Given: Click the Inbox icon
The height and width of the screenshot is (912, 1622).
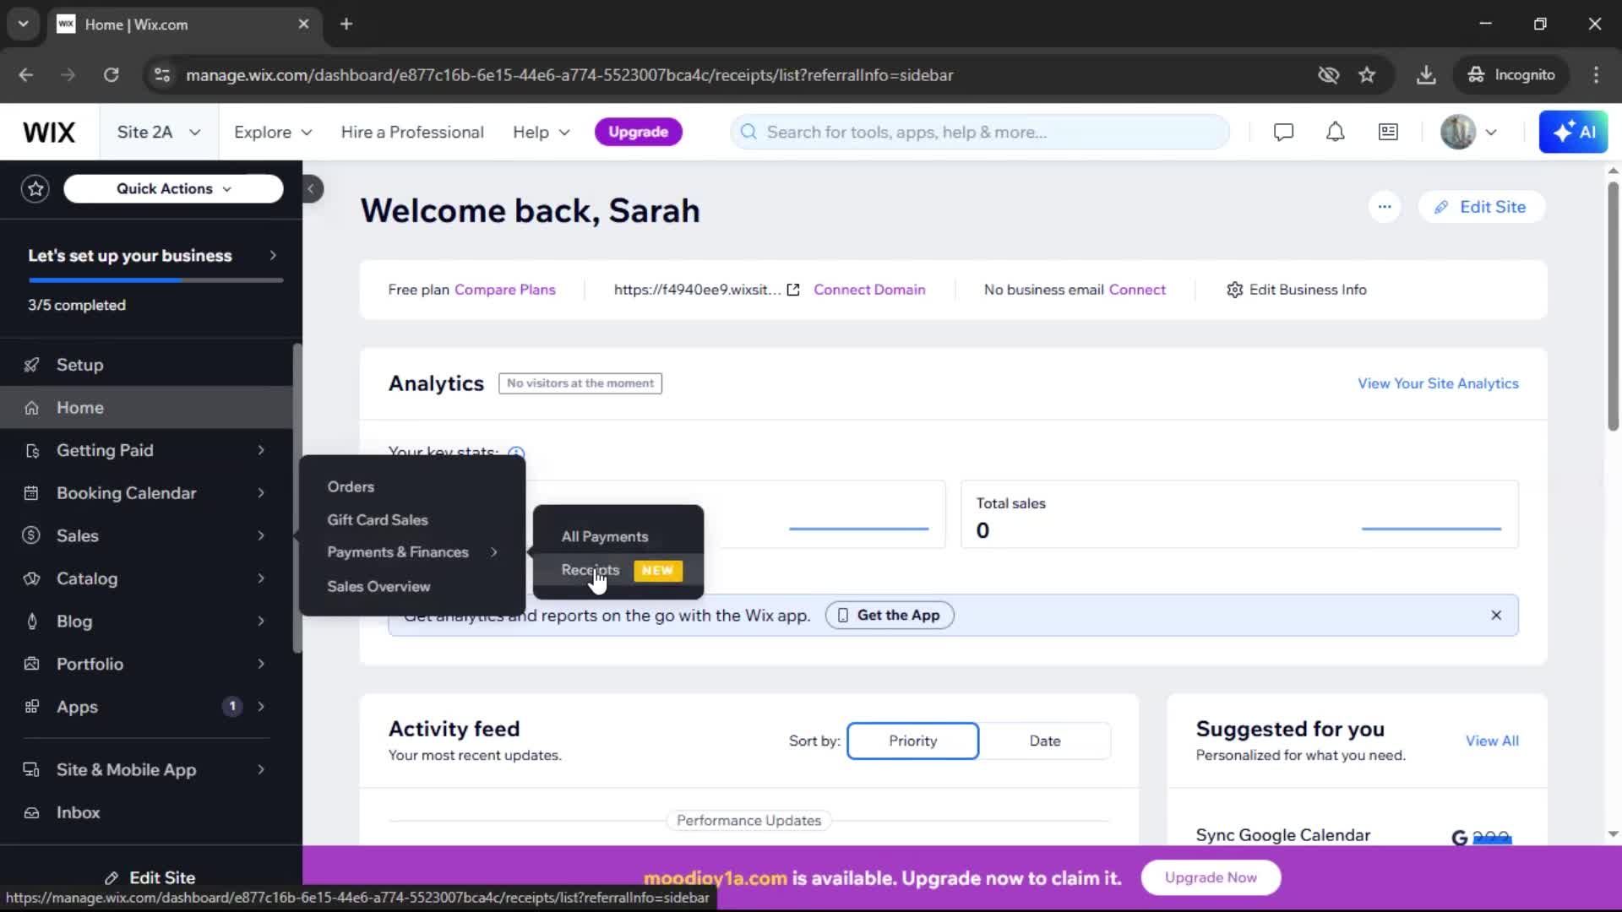Looking at the screenshot, I should click(x=31, y=812).
